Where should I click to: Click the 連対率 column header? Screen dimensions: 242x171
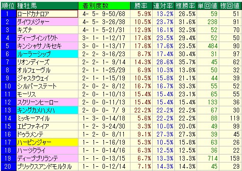[x=164, y=6]
